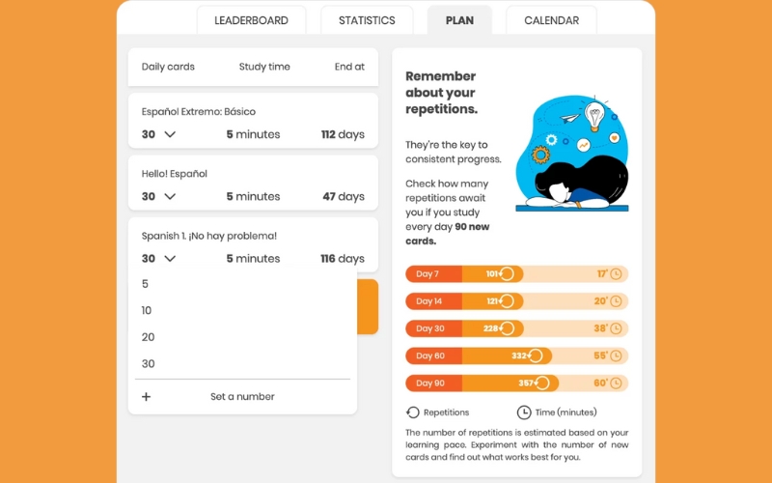
Task: Open daily cards chevron for Hello! Español
Action: [x=170, y=196]
